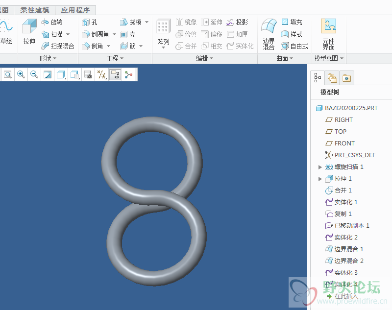Select the 偏移 (Offset) command
The height and width of the screenshot is (310, 392).
coord(212,34)
